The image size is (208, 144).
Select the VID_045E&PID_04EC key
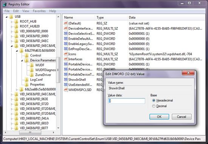coord(34,41)
